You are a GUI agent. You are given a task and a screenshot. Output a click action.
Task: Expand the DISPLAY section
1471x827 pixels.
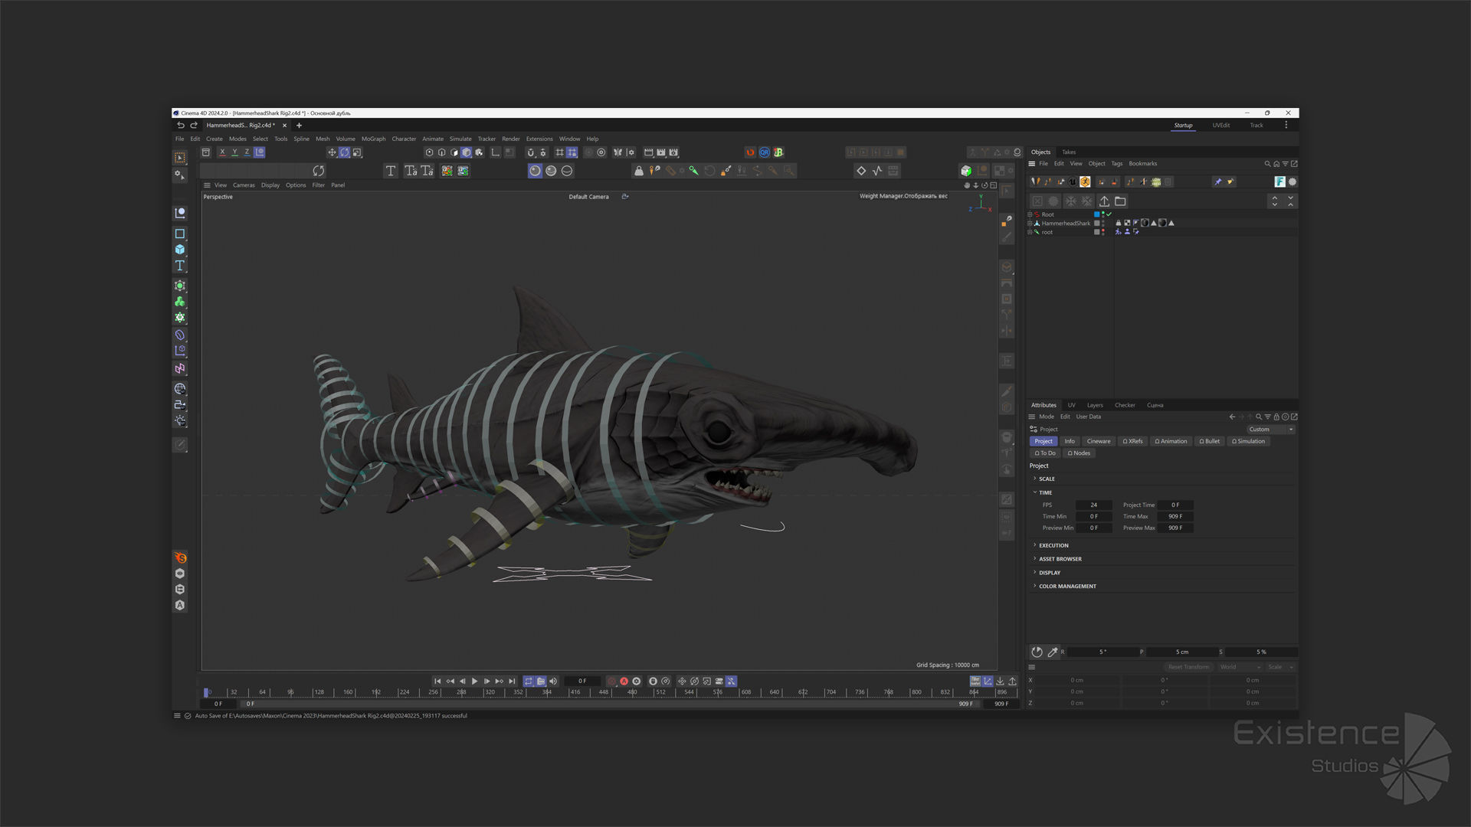[1034, 573]
